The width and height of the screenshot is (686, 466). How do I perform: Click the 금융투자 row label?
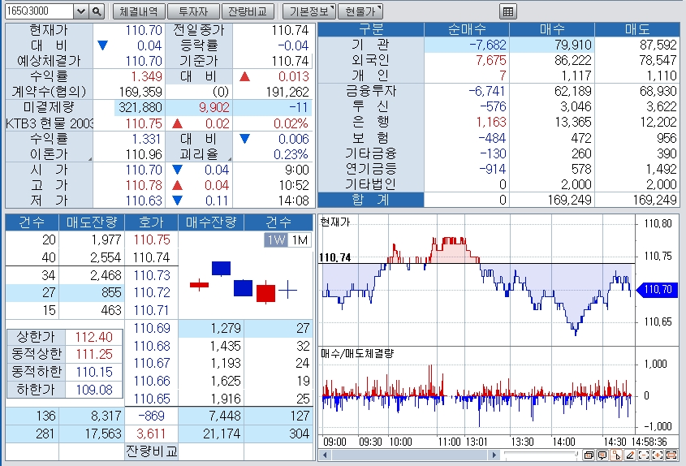click(x=370, y=91)
